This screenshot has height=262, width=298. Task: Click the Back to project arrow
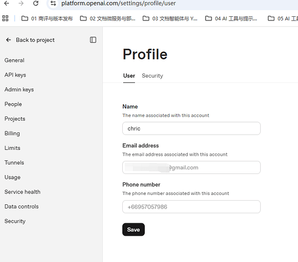(8, 40)
